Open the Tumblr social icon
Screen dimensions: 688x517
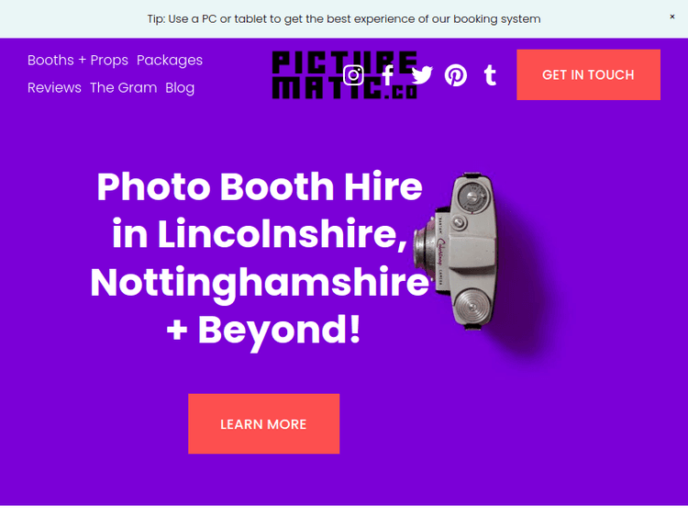pos(490,75)
